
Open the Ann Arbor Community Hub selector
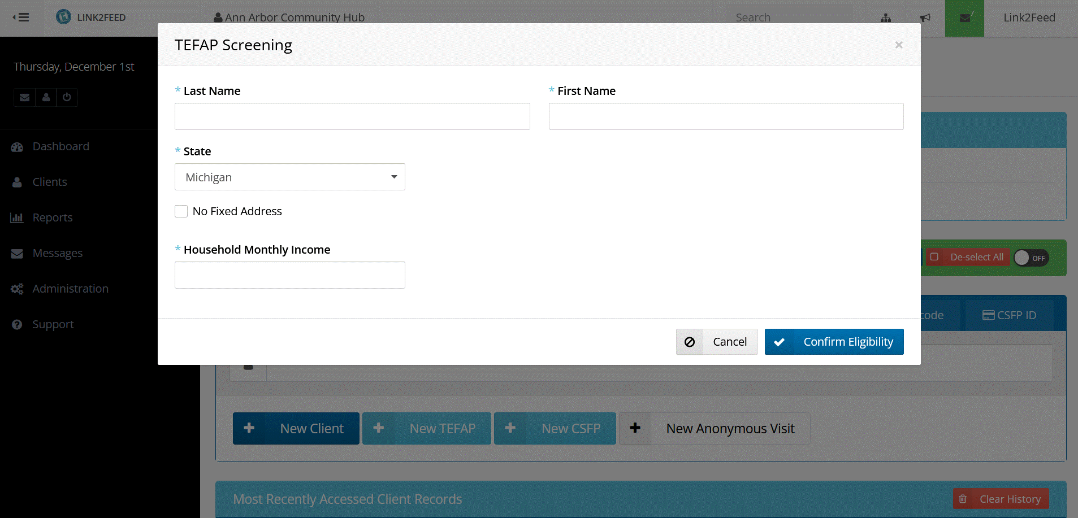point(289,18)
